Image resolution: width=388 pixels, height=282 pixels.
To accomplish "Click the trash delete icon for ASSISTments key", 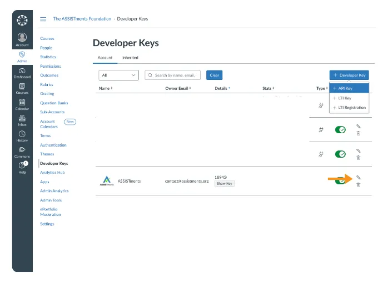I will pyautogui.click(x=359, y=184).
